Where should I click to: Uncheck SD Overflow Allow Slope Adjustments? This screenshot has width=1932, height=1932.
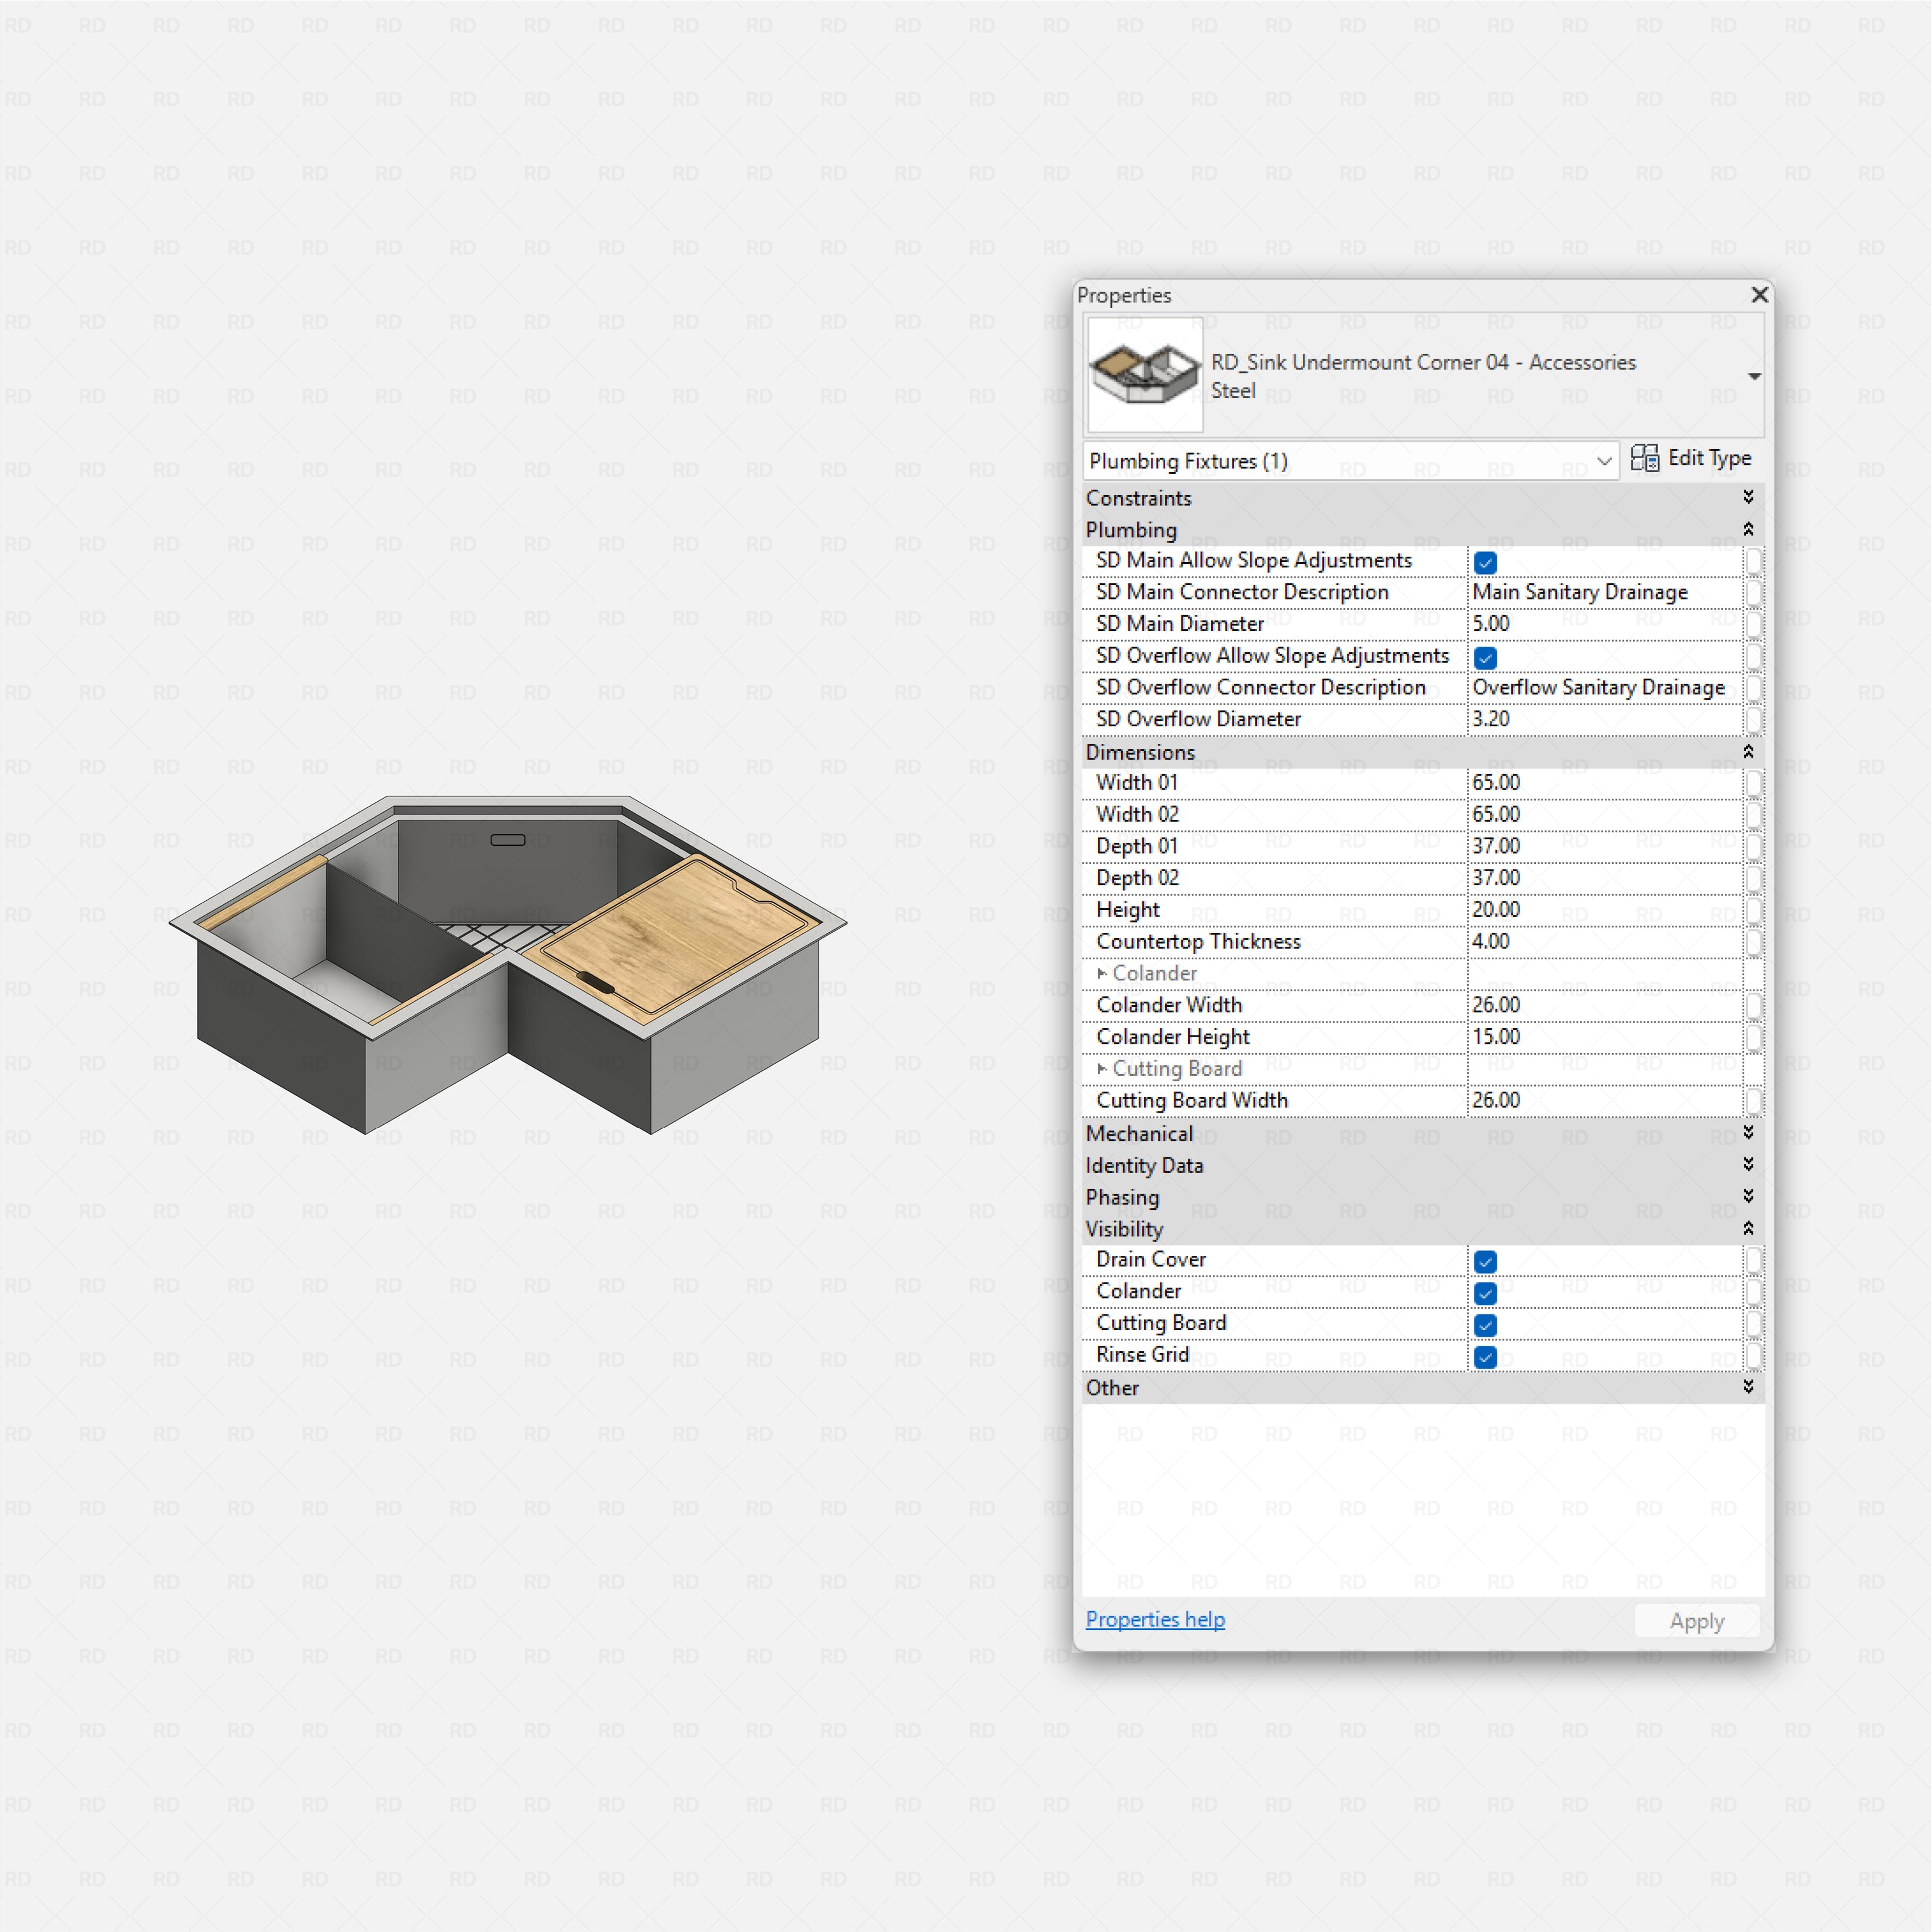(1485, 657)
